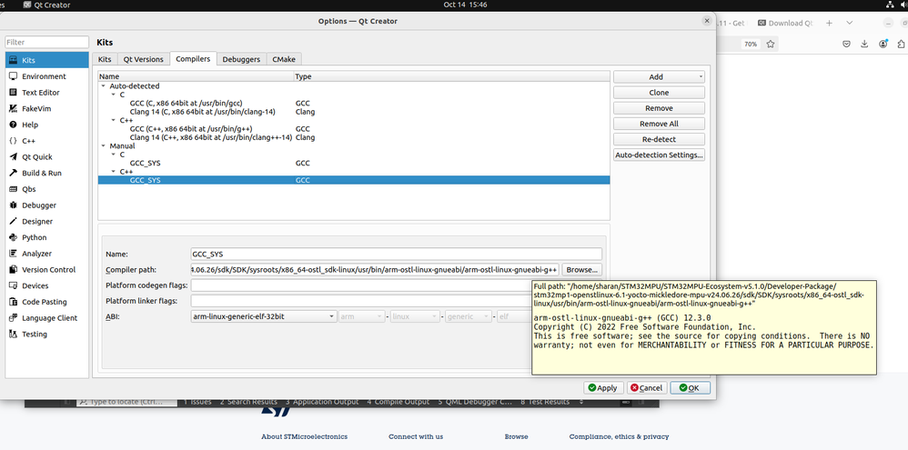Select the Qt Quick category

[x=47, y=156]
